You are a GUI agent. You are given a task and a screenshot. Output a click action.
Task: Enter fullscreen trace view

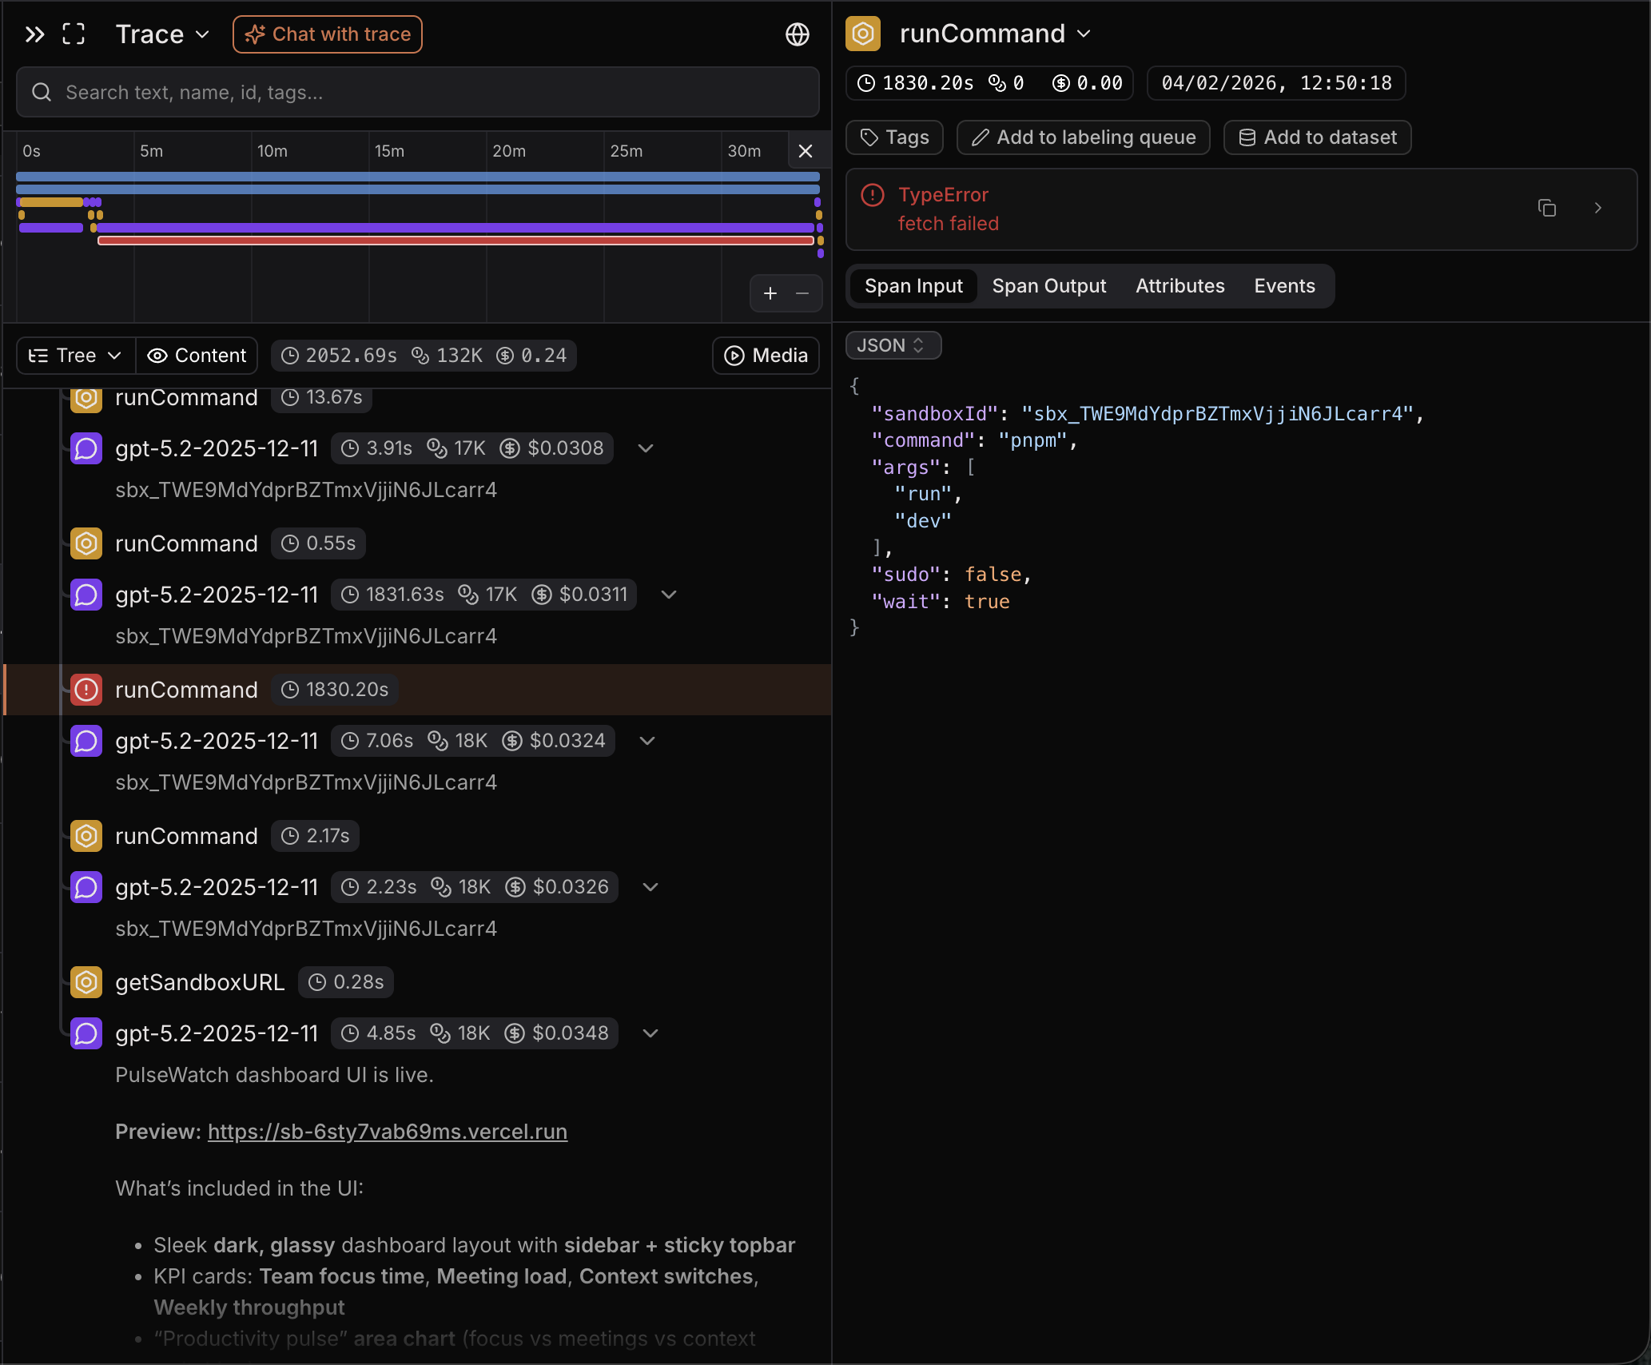coord(74,34)
